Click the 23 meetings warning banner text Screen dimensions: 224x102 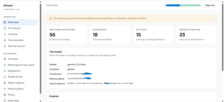(100, 18)
